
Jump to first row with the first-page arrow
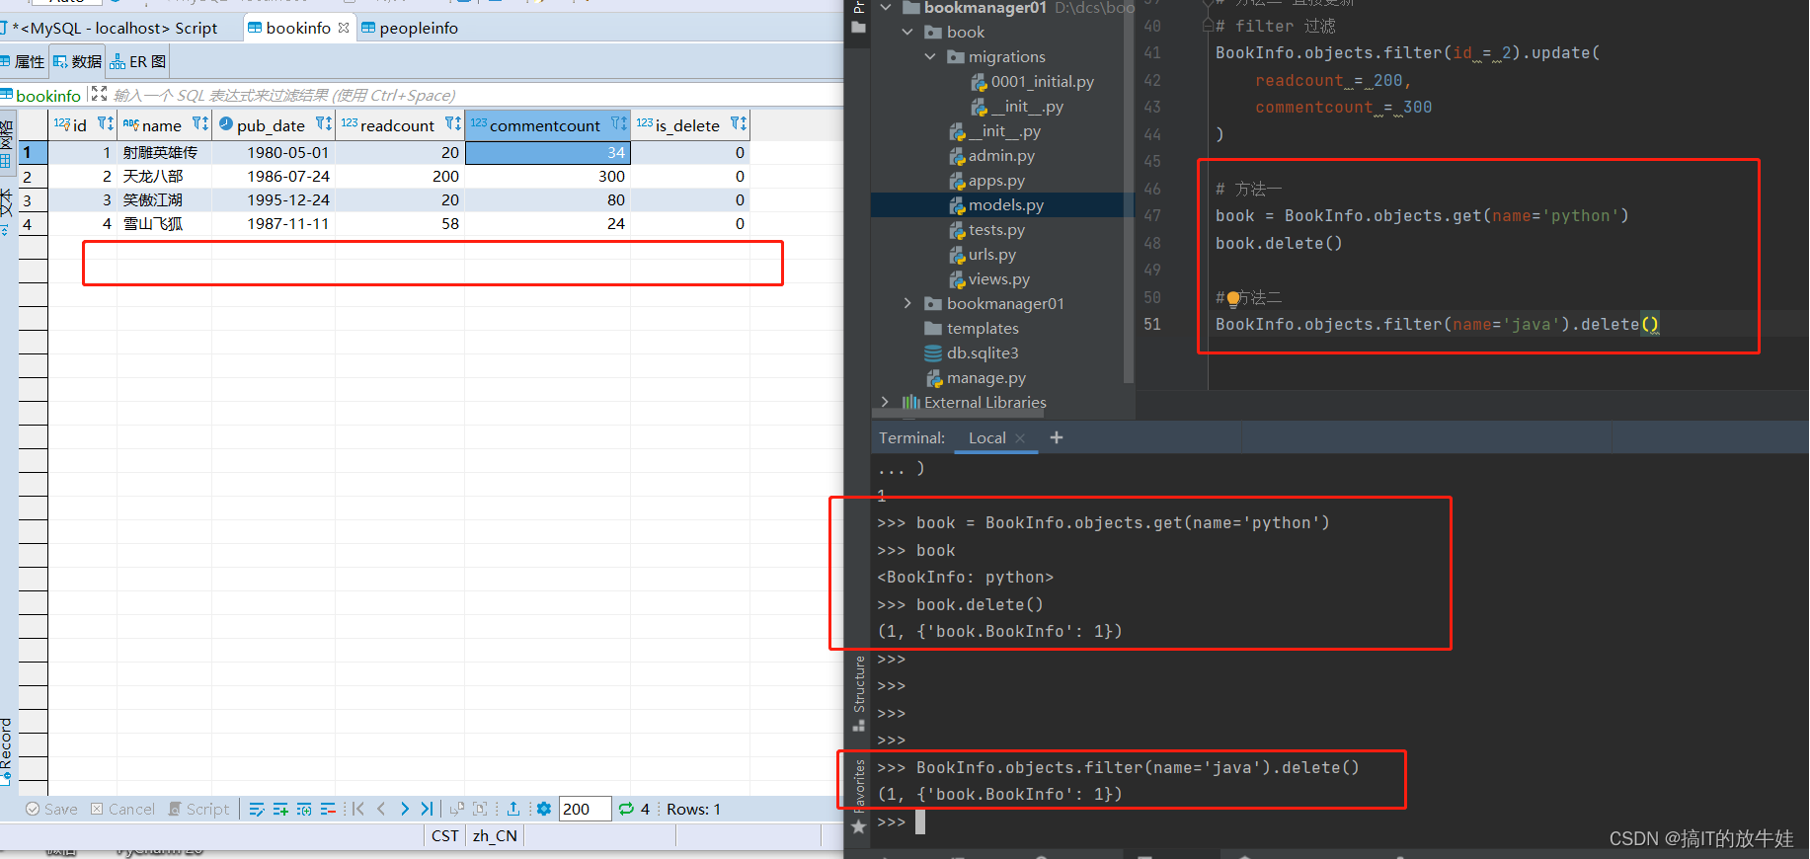tap(358, 809)
